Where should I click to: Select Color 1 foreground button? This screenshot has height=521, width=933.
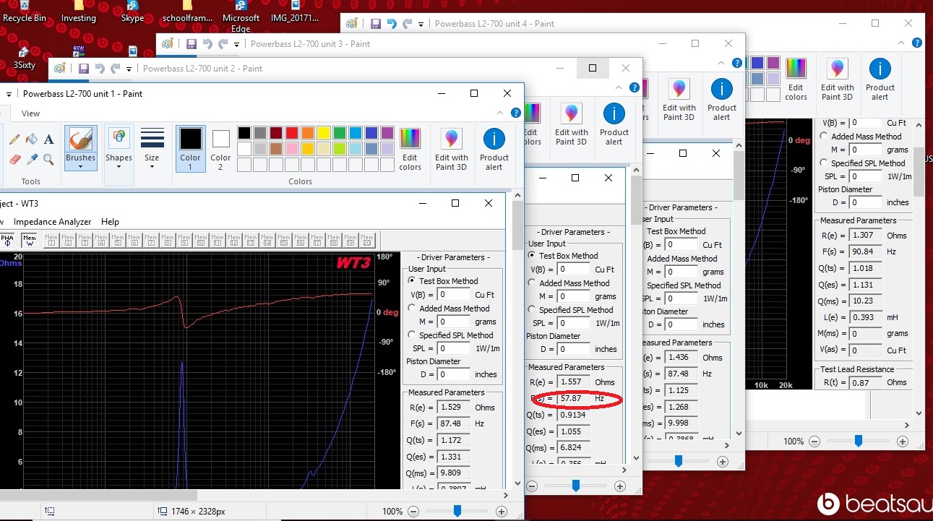tap(191, 148)
